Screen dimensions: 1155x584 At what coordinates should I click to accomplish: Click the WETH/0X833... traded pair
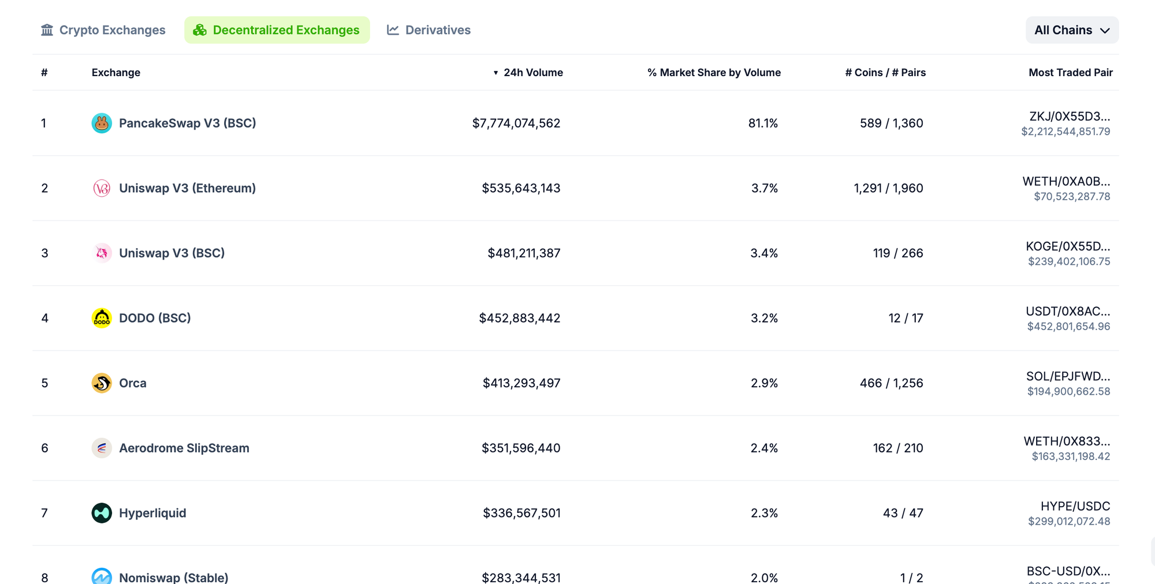[1067, 441]
